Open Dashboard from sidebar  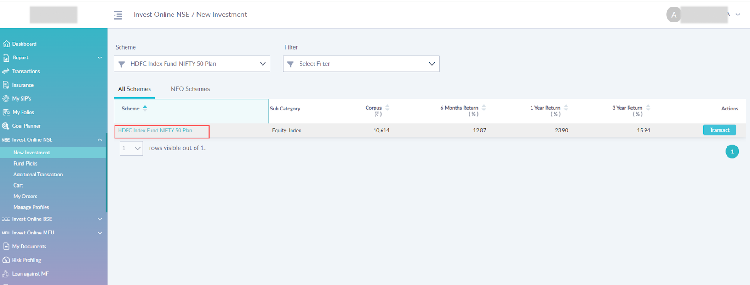pyautogui.click(x=24, y=44)
